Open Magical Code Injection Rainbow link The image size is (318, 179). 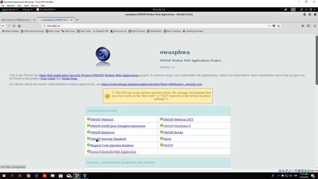coord(112,146)
